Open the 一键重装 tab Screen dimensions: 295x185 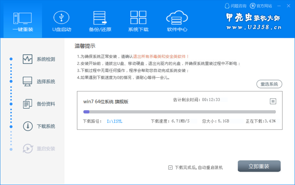(x=23, y=21)
